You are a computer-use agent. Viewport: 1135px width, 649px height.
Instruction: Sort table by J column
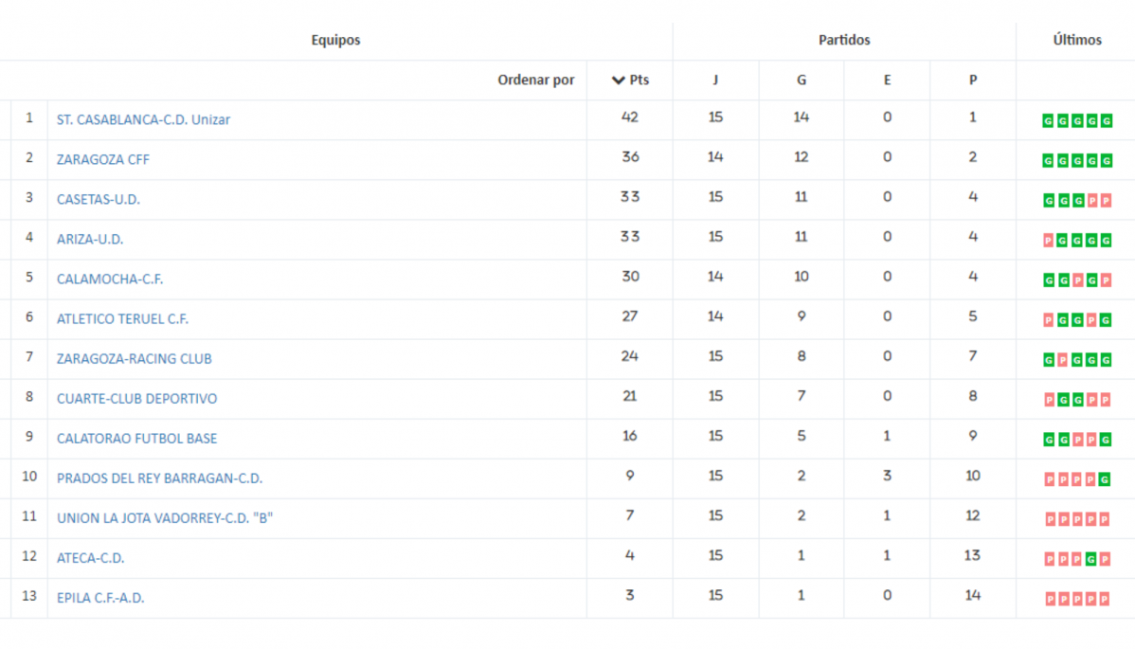[x=715, y=80]
